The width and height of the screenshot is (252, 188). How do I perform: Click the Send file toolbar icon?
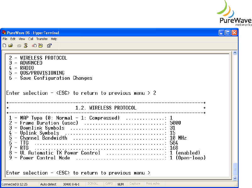(34, 46)
